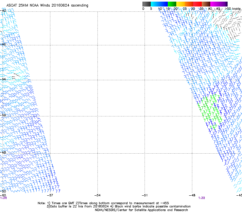Image resolution: width=242 pixels, height=212 pixels.
Task: Select the -44 latitude axis label
Action: coord(3,79)
